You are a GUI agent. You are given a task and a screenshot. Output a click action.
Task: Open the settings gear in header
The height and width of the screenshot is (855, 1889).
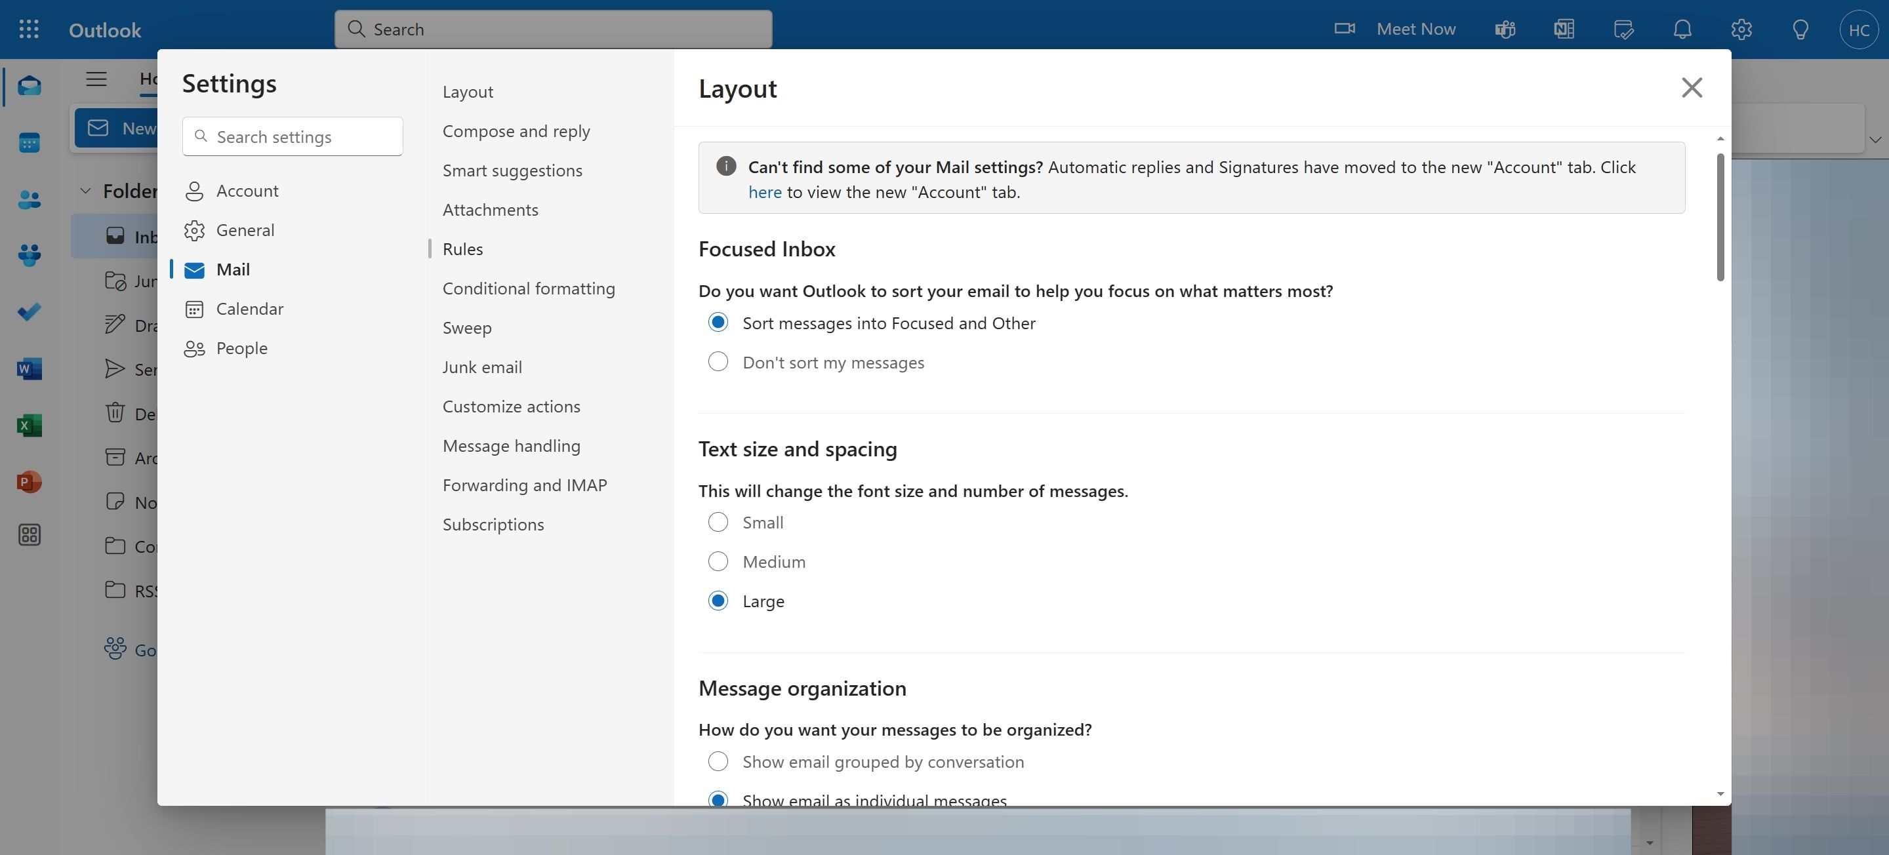coord(1741,30)
